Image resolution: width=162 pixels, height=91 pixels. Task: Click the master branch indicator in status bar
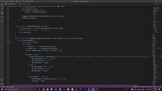tap(3, 87)
